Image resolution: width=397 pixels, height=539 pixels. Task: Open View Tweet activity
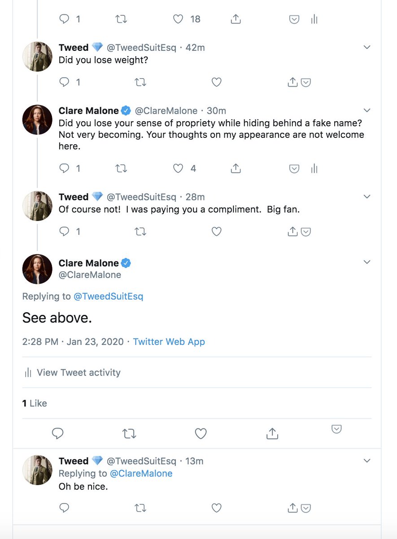pyautogui.click(x=72, y=372)
